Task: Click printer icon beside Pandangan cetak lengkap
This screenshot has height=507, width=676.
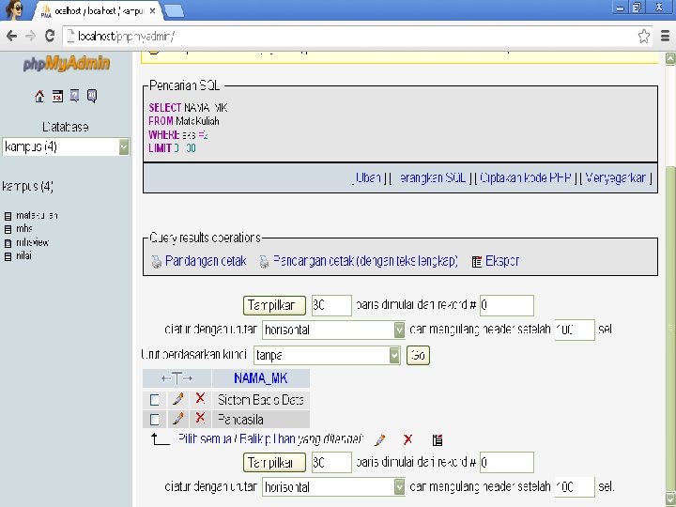Action: coord(264,262)
